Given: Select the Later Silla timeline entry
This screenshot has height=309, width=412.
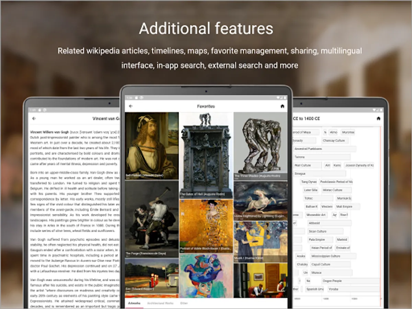Looking at the screenshot, I should click(x=311, y=190).
